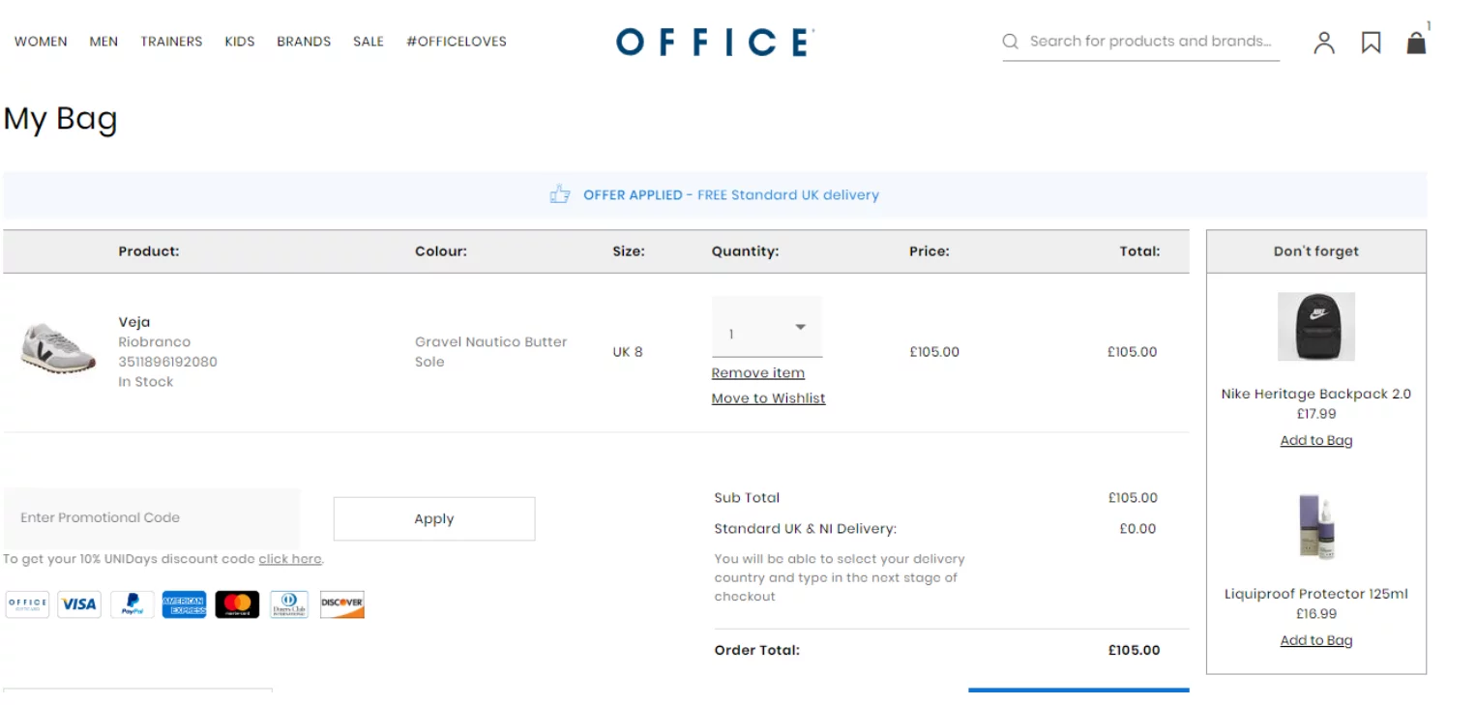Click the Veja product name

pyautogui.click(x=134, y=322)
